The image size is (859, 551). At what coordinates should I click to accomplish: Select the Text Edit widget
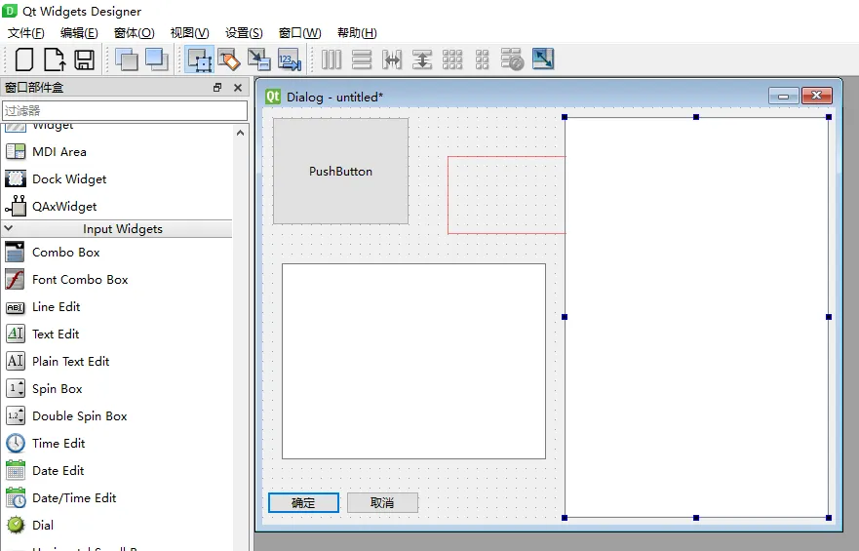(x=56, y=335)
